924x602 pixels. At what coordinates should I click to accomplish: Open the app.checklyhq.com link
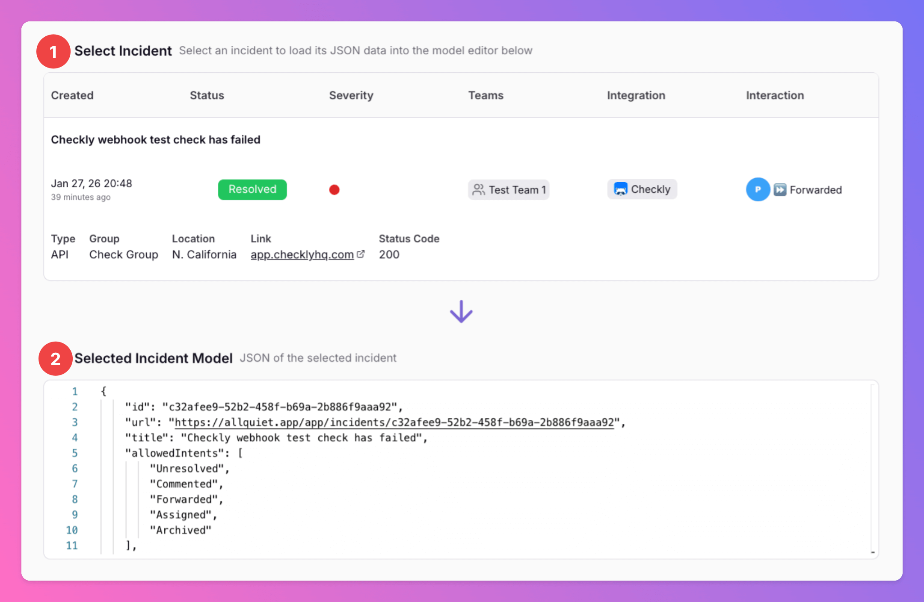[302, 254]
